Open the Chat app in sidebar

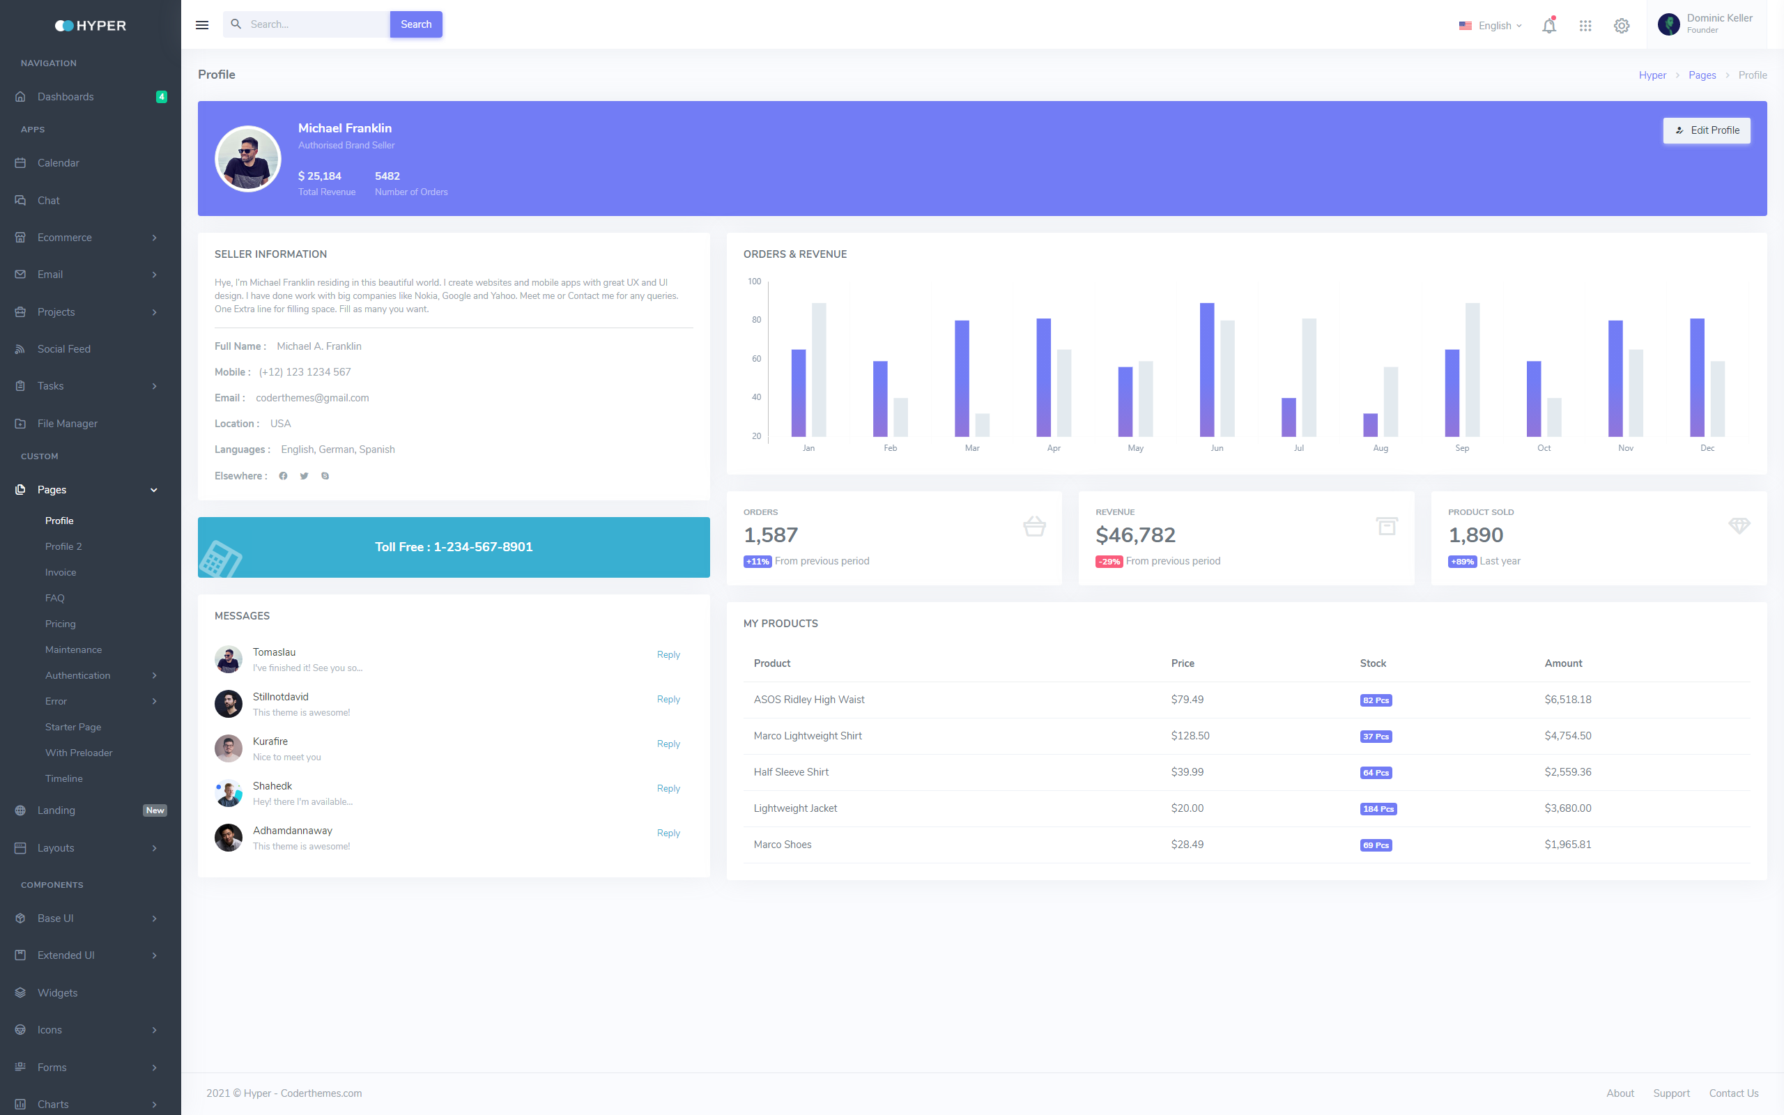tap(49, 201)
